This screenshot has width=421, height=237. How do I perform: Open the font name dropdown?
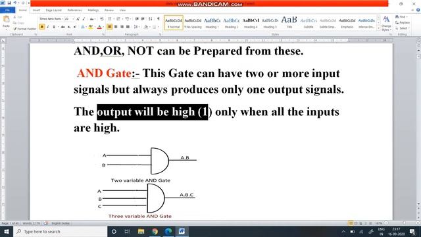62,19
